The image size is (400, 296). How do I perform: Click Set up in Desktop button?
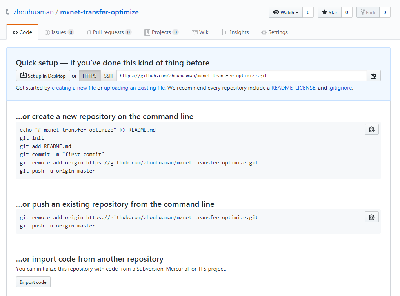click(43, 76)
